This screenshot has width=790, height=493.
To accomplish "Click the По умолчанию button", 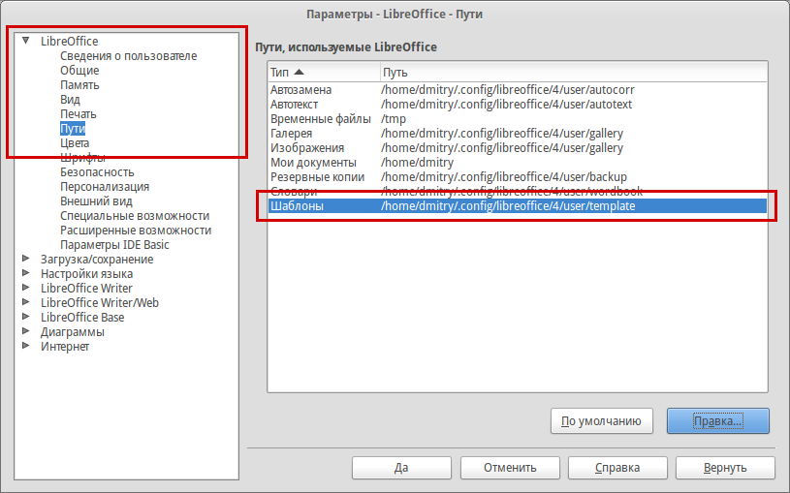I will pyautogui.click(x=602, y=421).
